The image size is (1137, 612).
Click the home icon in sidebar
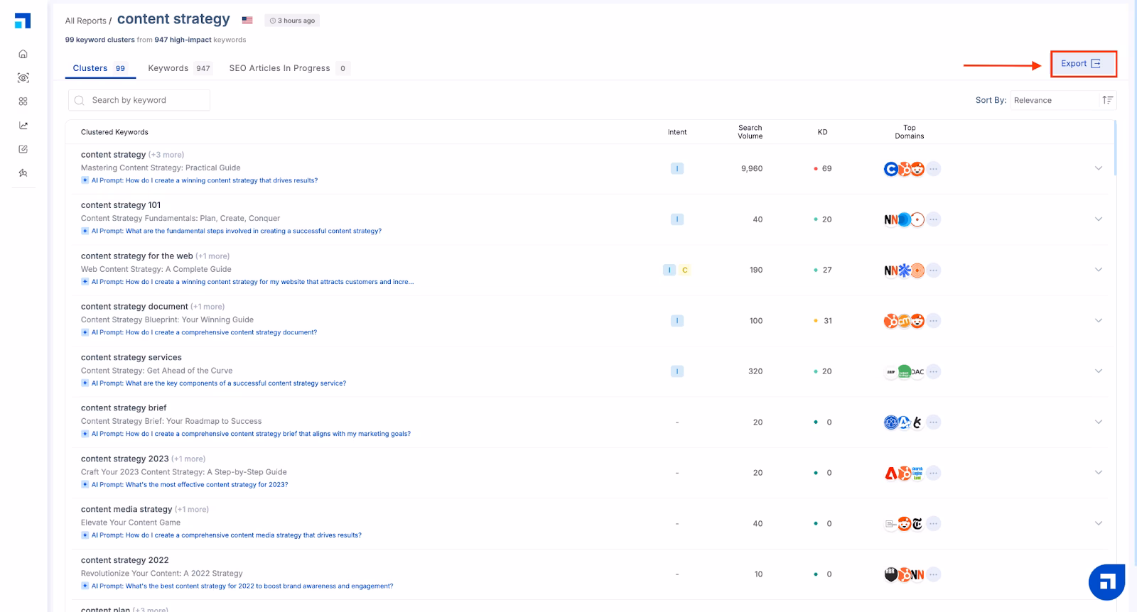click(23, 54)
